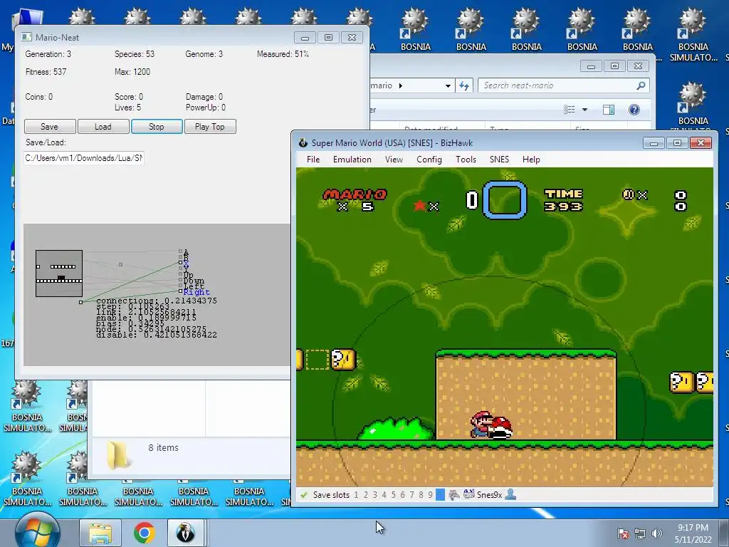Open the Help menu in BizHawk

pyautogui.click(x=531, y=160)
